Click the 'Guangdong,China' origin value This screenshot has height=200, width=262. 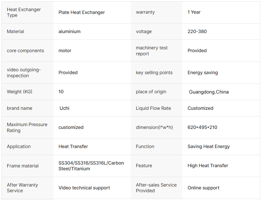click(209, 92)
